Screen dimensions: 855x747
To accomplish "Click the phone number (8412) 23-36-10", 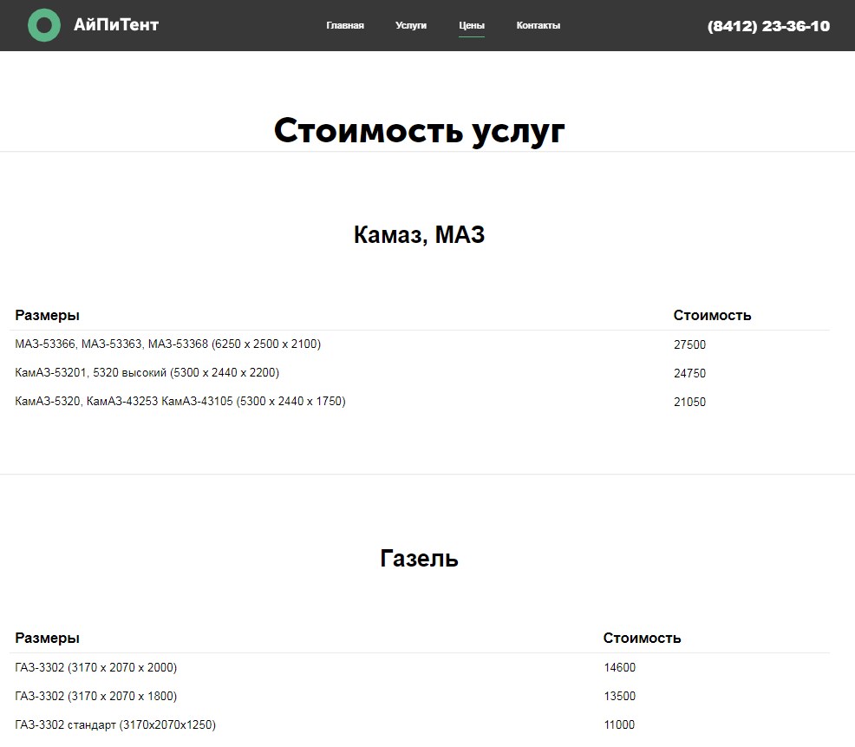I will (768, 26).
